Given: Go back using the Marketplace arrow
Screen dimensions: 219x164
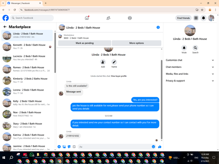Looking at the screenshot, I should [5, 27].
